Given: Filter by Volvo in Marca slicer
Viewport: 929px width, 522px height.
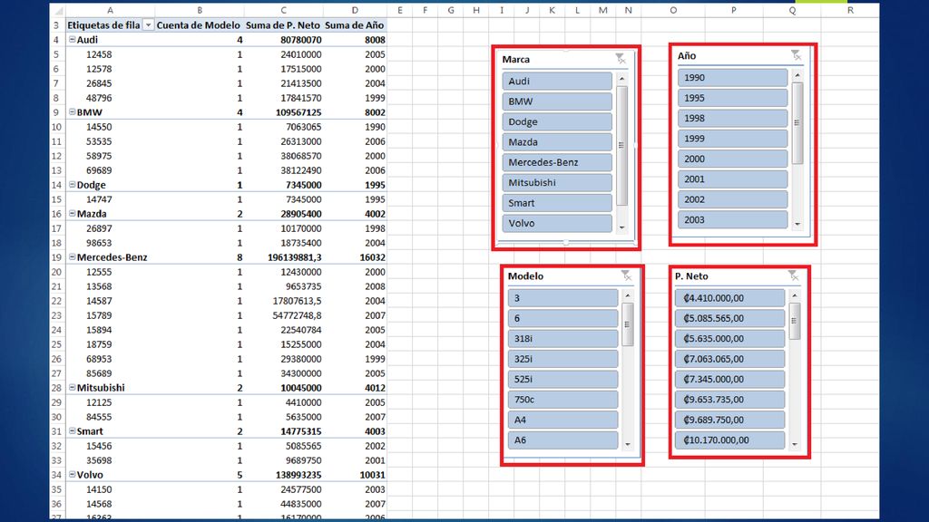Looking at the screenshot, I should pyautogui.click(x=557, y=223).
